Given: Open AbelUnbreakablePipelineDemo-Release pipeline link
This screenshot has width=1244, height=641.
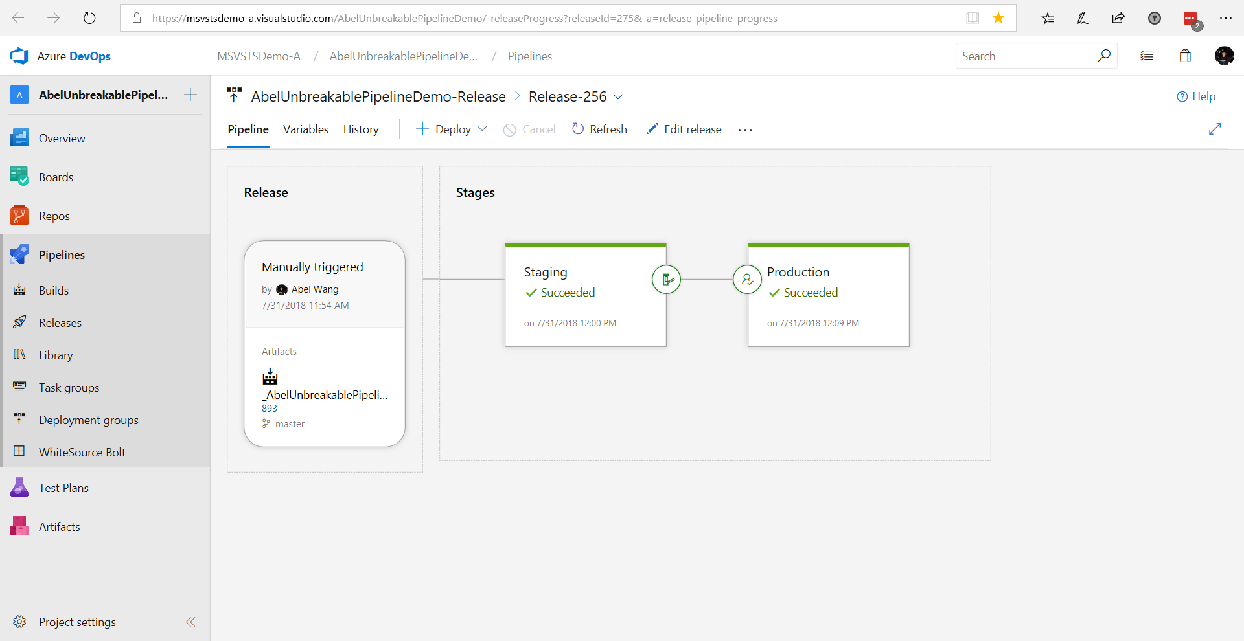Looking at the screenshot, I should [x=378, y=96].
